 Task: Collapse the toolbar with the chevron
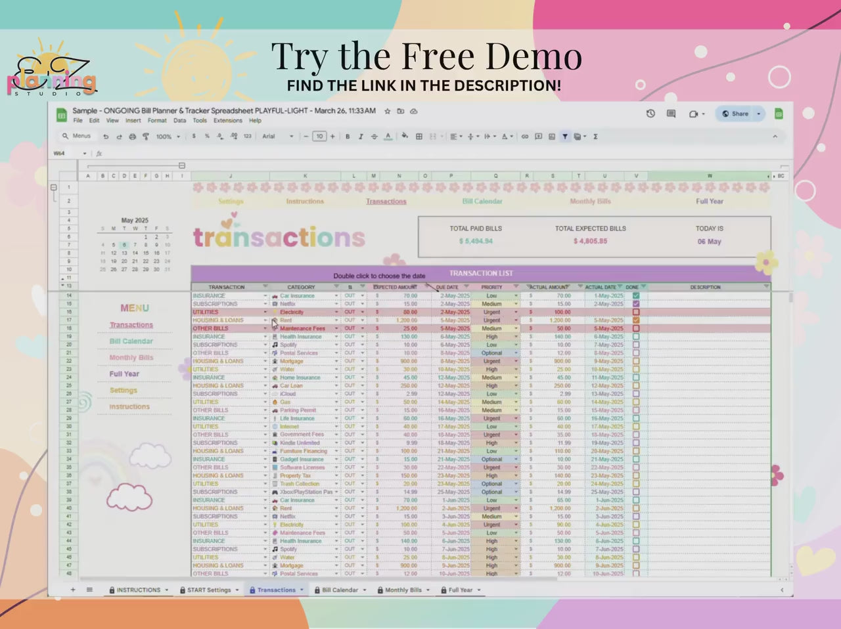(x=775, y=137)
